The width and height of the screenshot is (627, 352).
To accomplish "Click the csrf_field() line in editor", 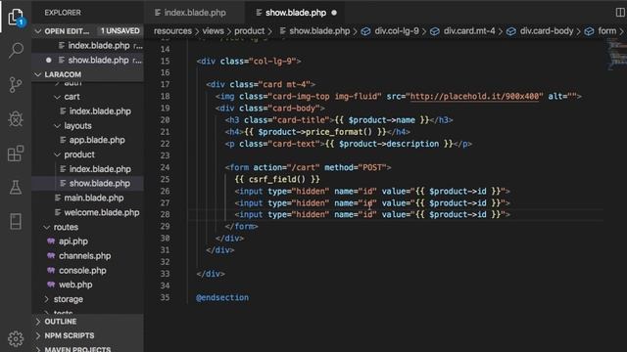I will [x=277, y=179].
